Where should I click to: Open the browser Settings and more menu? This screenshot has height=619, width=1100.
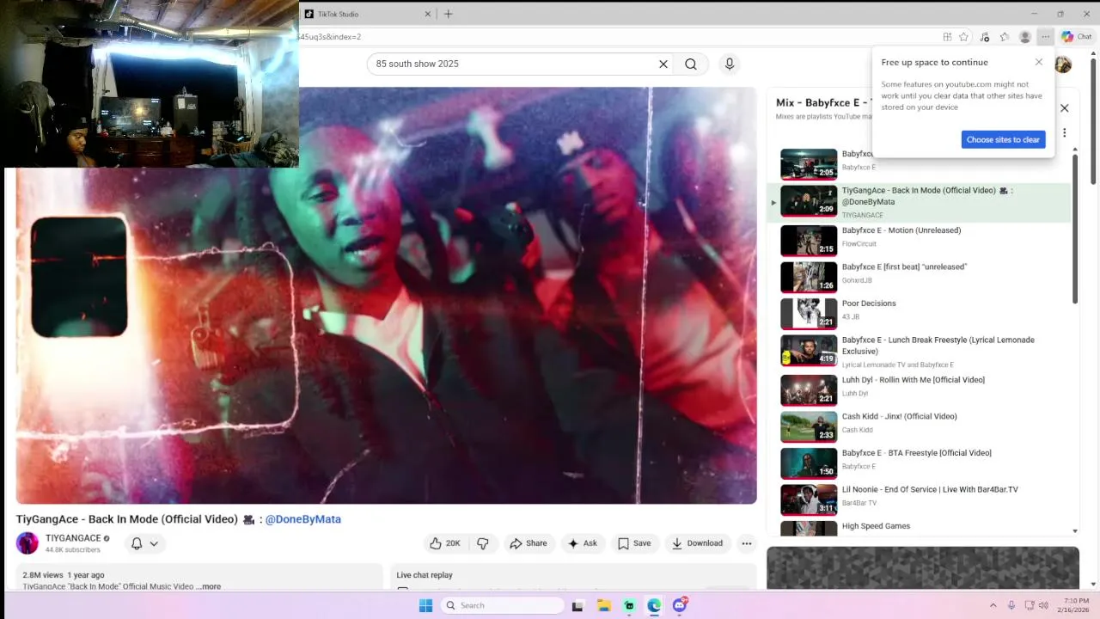coord(1045,37)
